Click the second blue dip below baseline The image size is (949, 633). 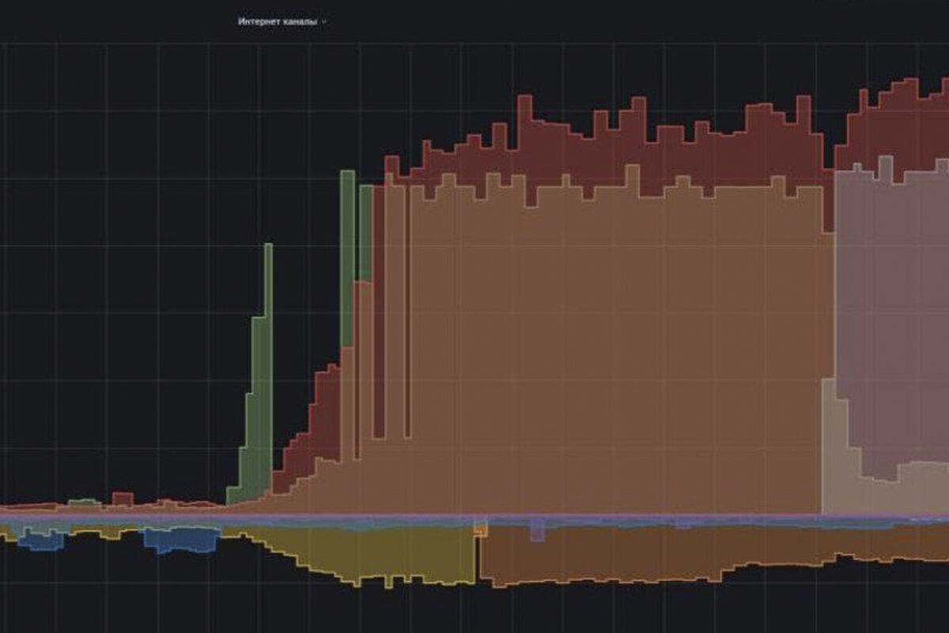pos(181,540)
